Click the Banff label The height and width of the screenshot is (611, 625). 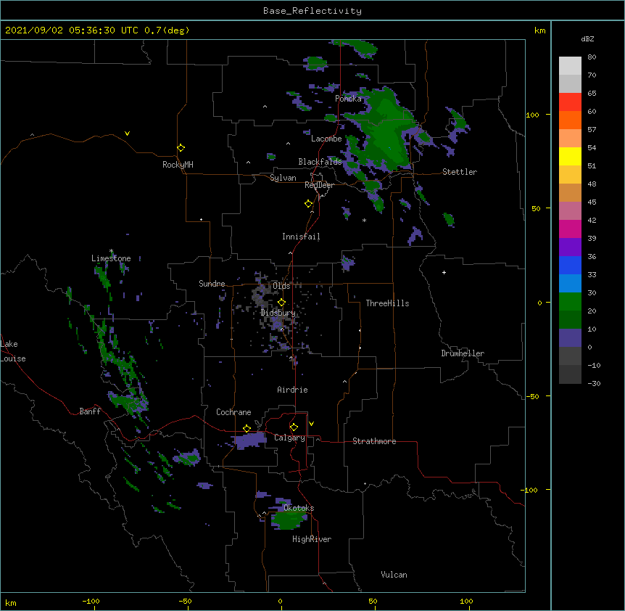90,411
